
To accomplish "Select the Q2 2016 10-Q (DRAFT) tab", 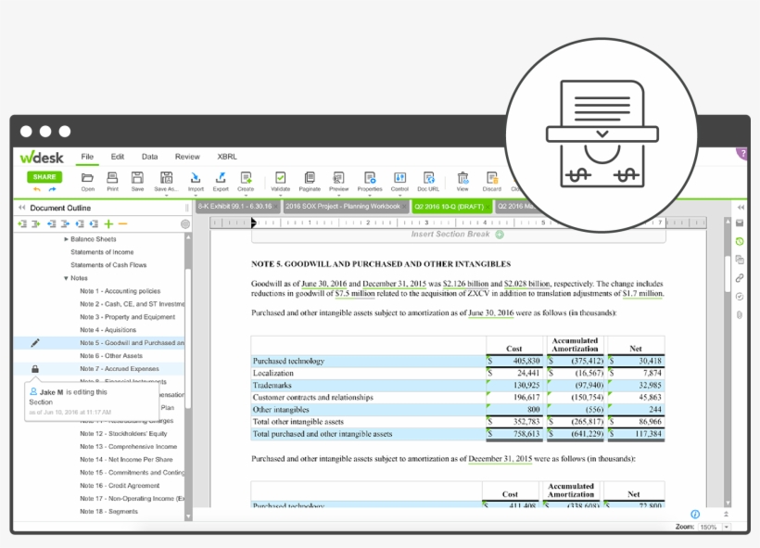I will pos(450,207).
